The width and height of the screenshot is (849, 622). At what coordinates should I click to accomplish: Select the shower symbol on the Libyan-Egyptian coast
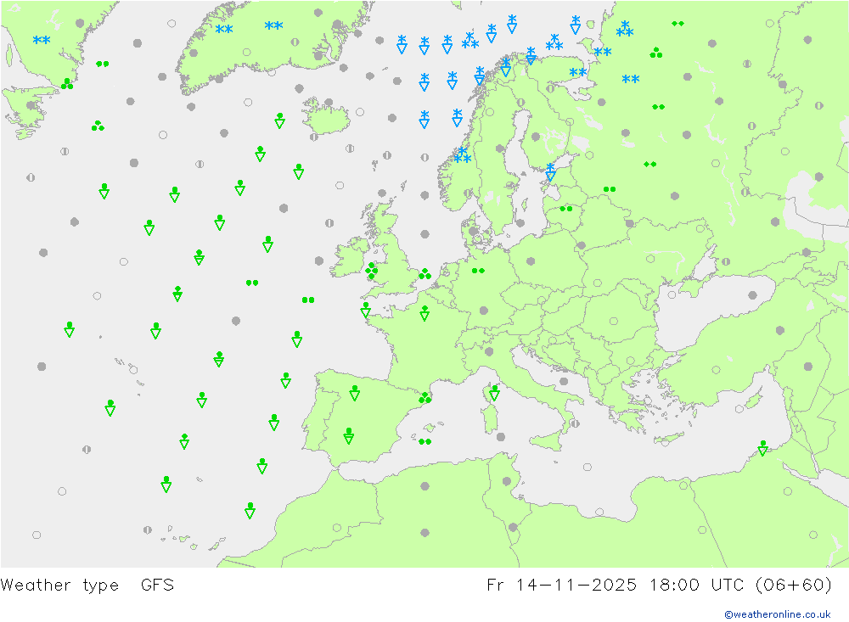763,448
